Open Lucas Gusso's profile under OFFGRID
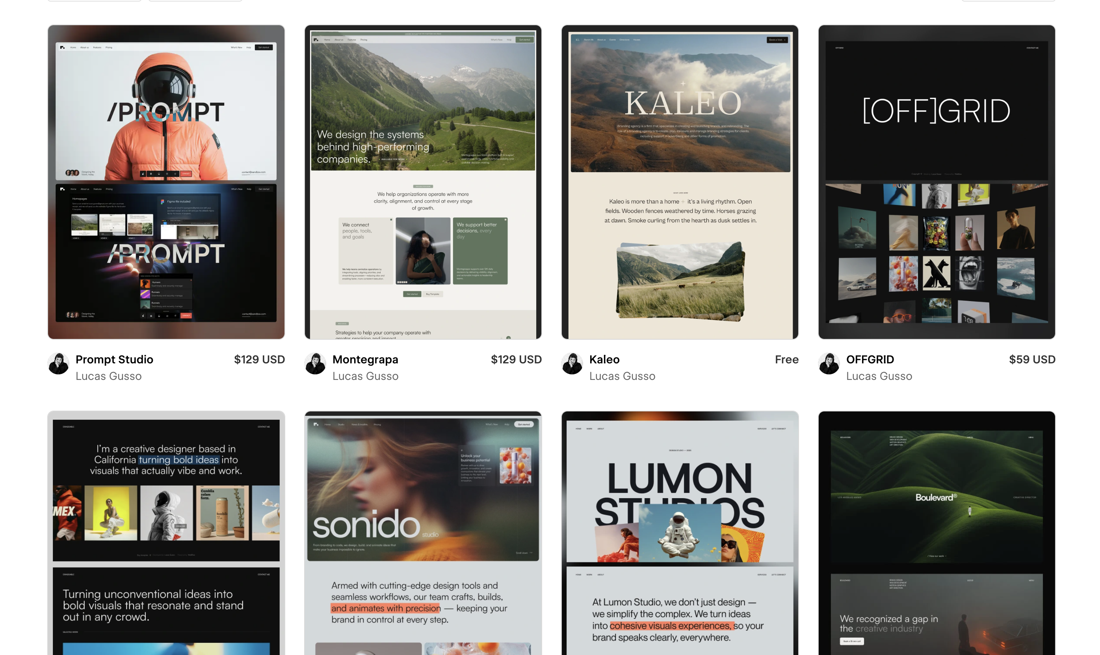This screenshot has width=1100, height=655. click(879, 376)
